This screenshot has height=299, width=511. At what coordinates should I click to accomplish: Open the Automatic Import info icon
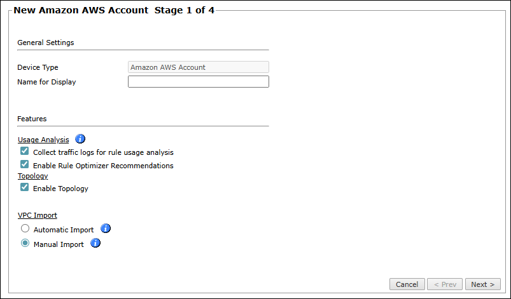(106, 229)
